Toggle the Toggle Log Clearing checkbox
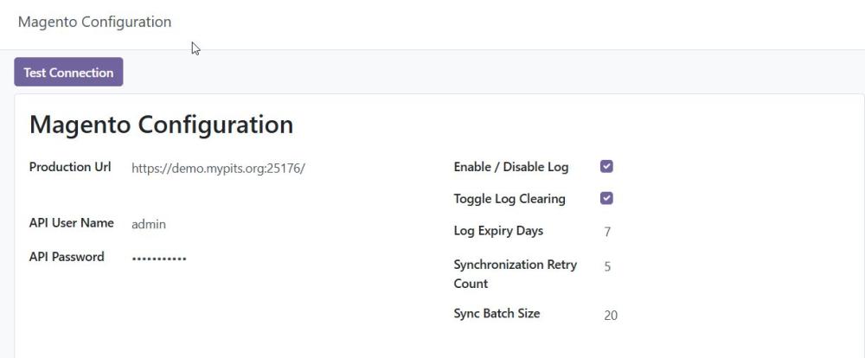The image size is (865, 358). click(x=606, y=199)
